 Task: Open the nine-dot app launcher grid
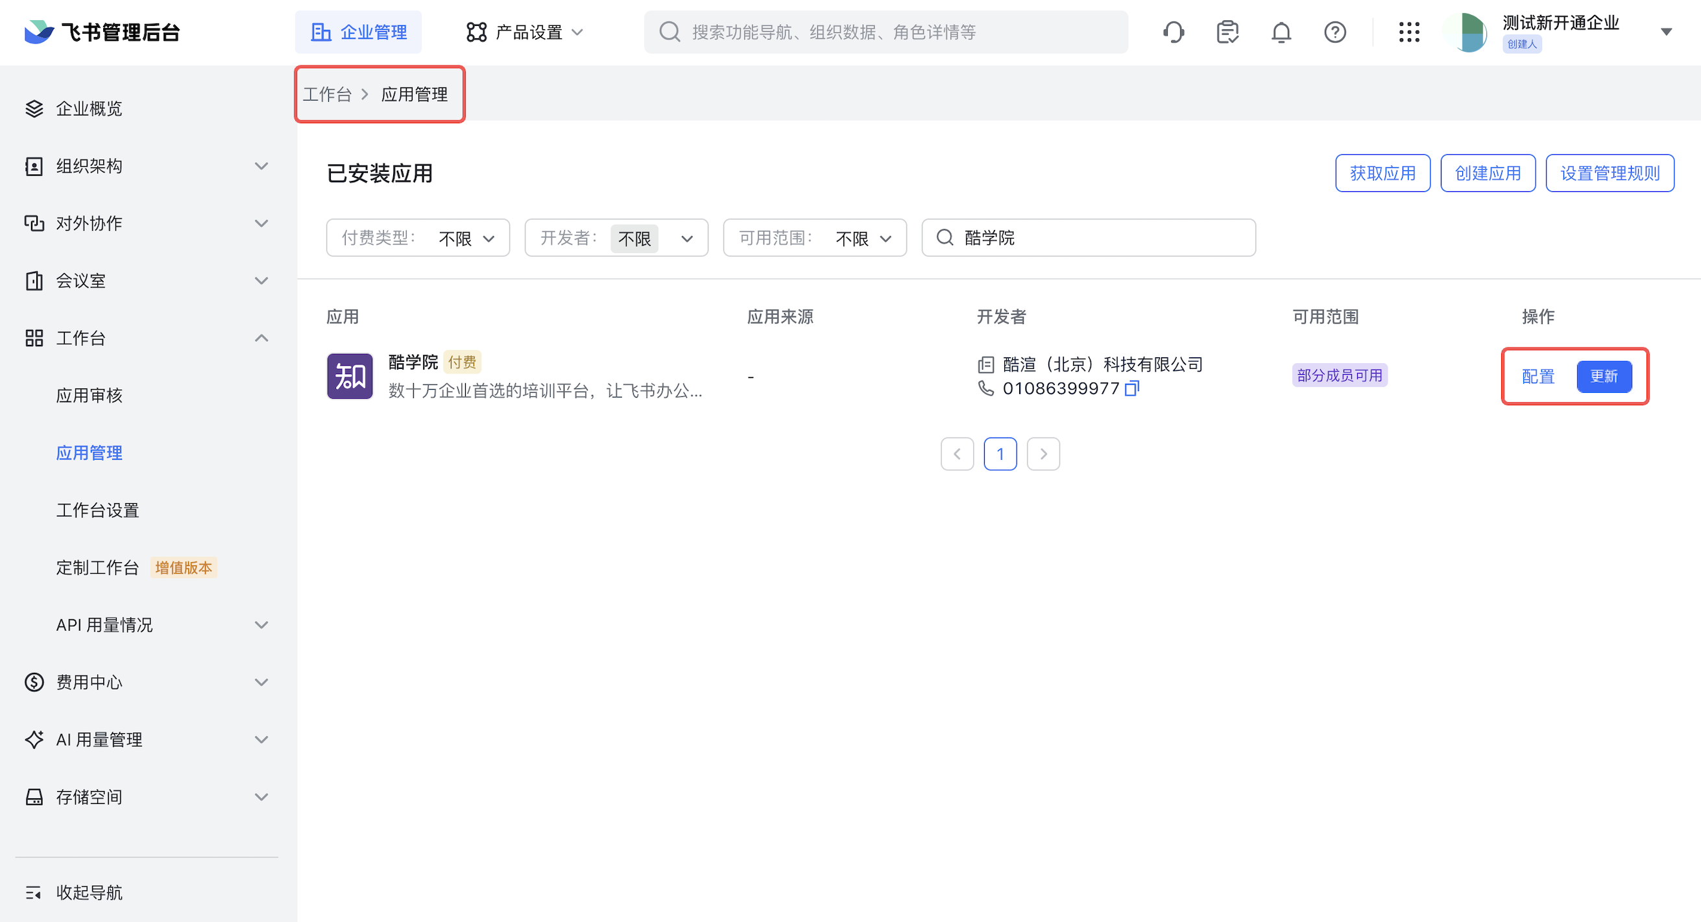tap(1408, 32)
